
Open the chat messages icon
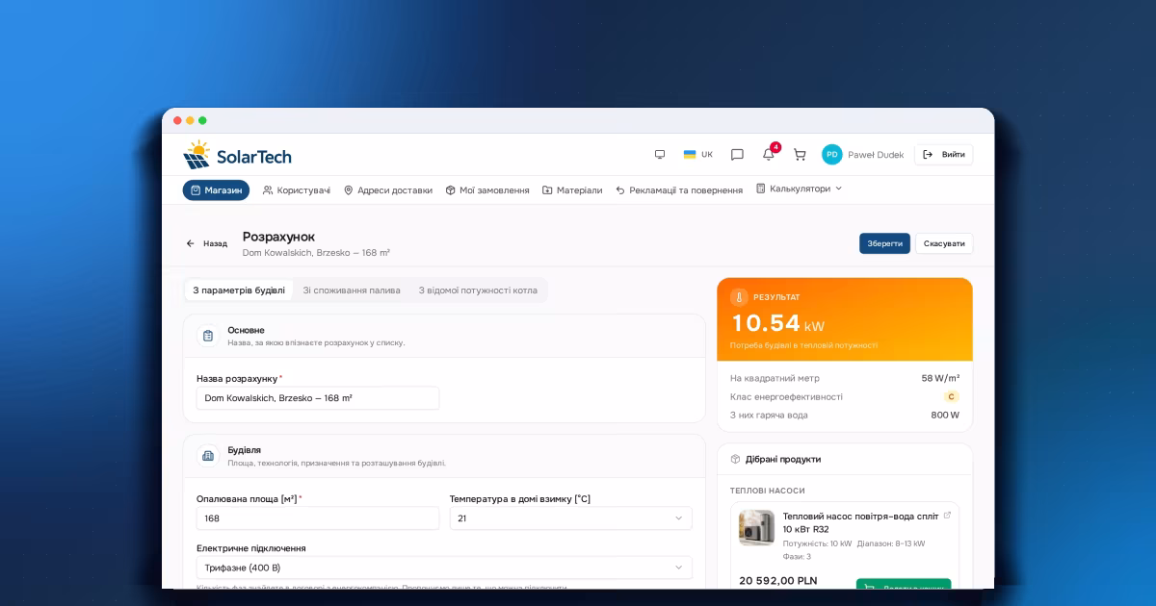(x=737, y=155)
